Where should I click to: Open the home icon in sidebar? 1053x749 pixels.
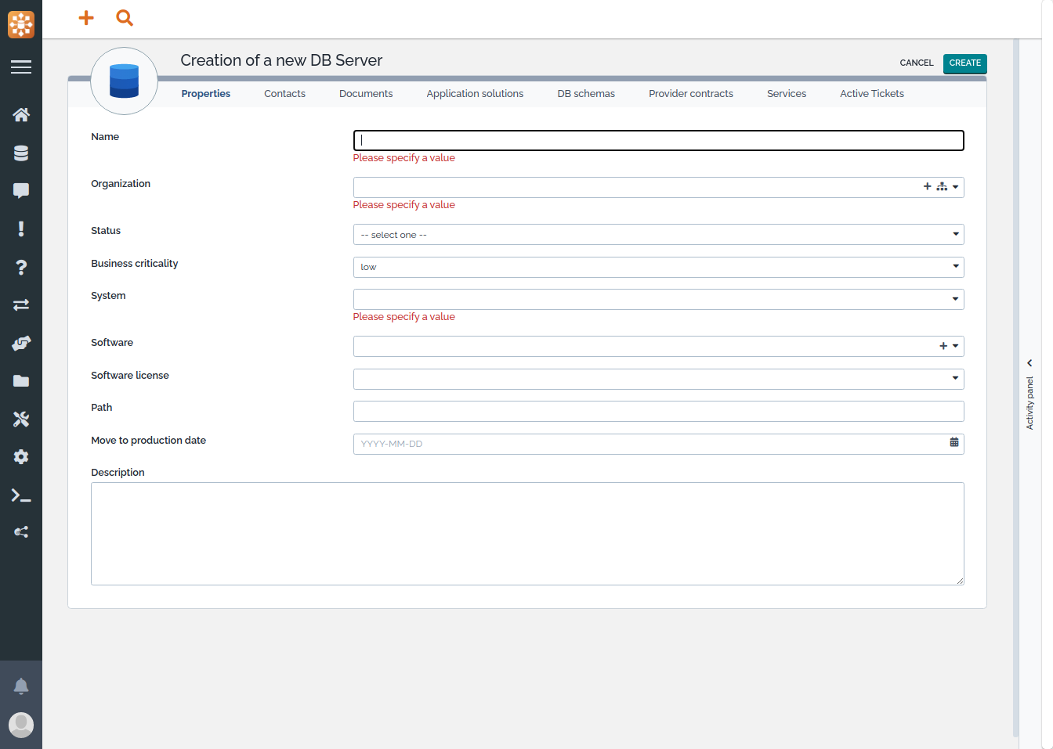[21, 115]
